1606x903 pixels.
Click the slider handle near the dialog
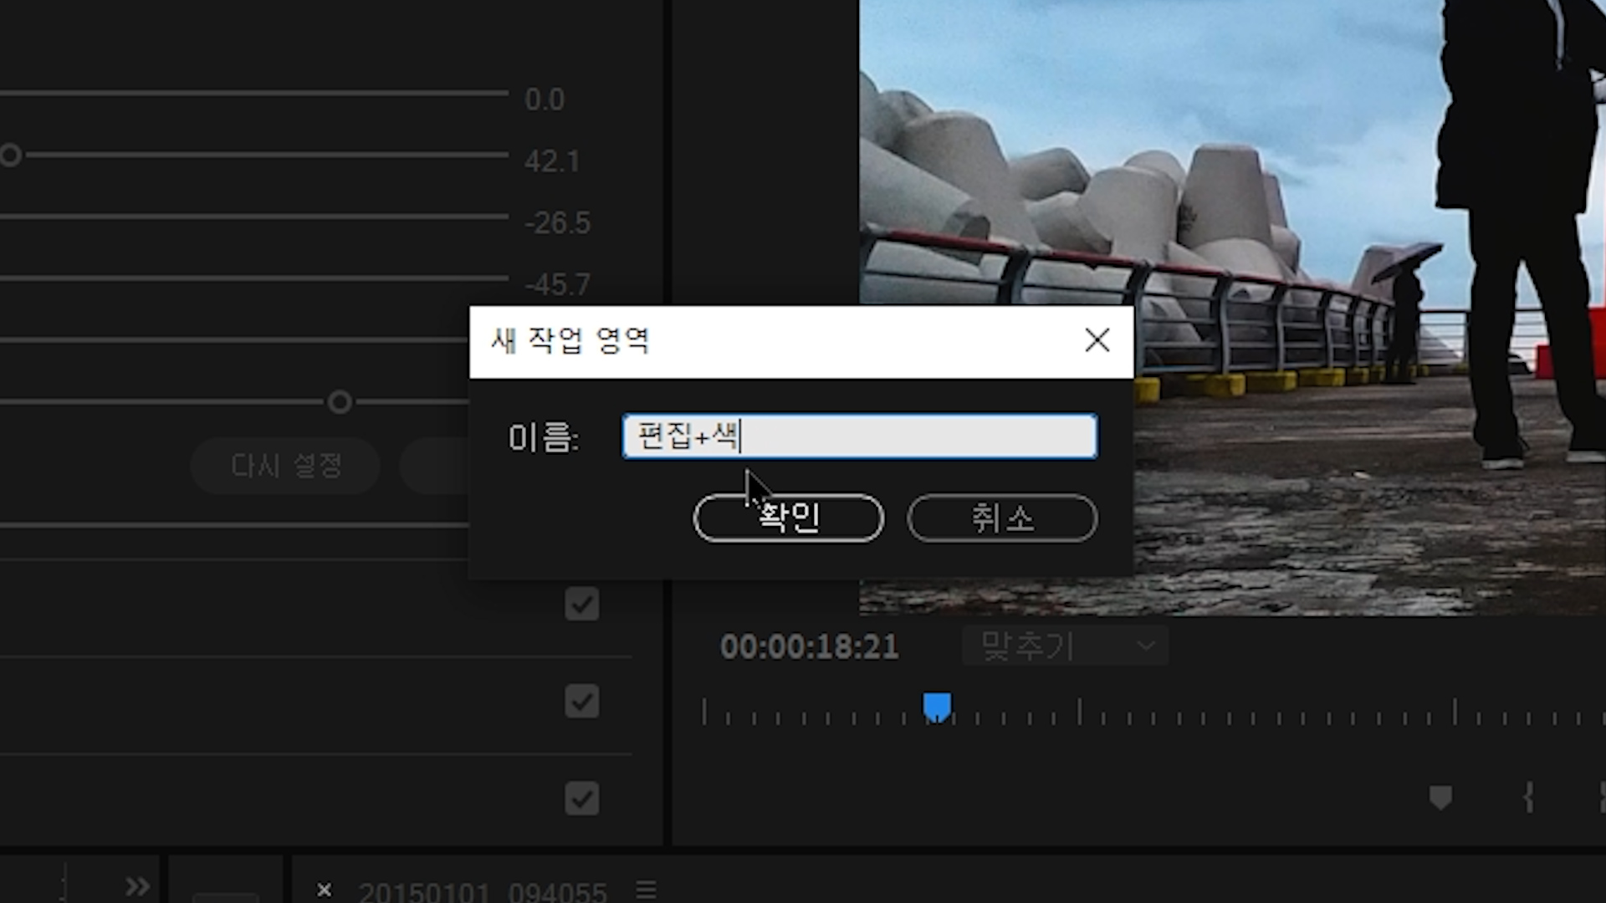[340, 402]
